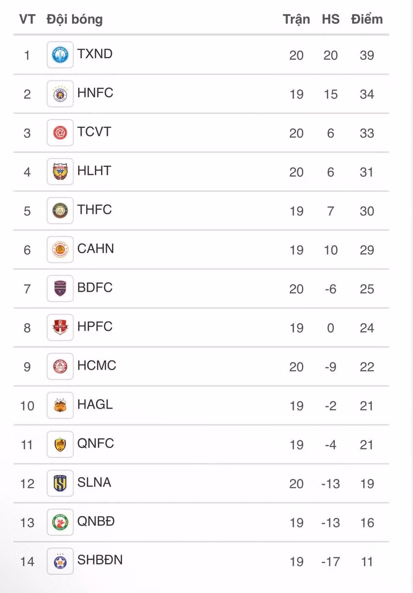413x593 pixels.
Task: Click the TXND team logo
Action: pyautogui.click(x=60, y=55)
